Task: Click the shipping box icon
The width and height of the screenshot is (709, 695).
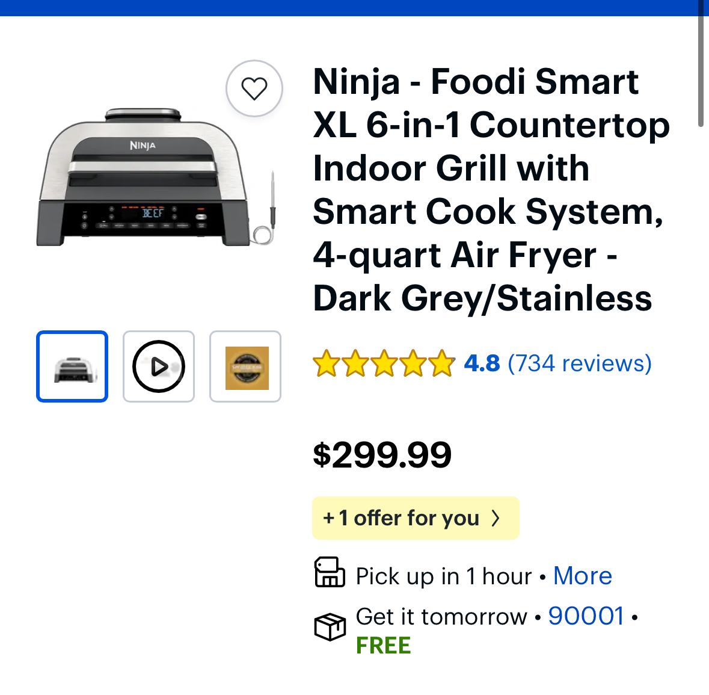Action: pyautogui.click(x=330, y=627)
